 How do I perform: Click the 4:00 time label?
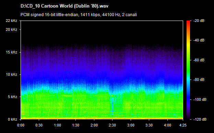(x=167, y=125)
